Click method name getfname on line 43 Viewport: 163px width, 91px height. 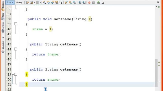(69, 44)
